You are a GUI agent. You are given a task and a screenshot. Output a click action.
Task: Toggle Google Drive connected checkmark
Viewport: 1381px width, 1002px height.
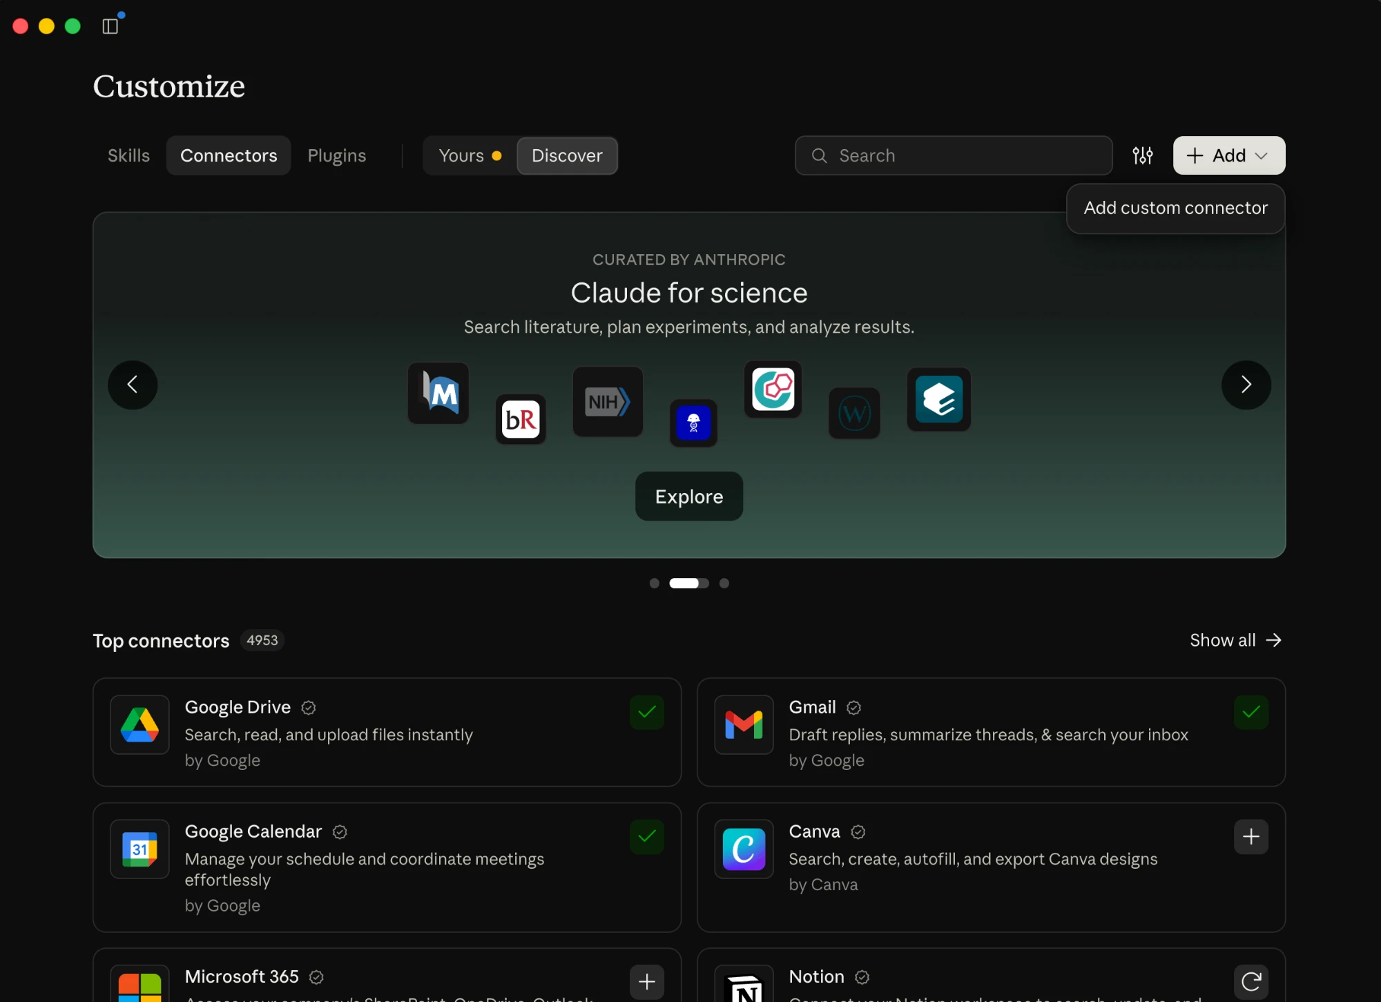coord(647,713)
